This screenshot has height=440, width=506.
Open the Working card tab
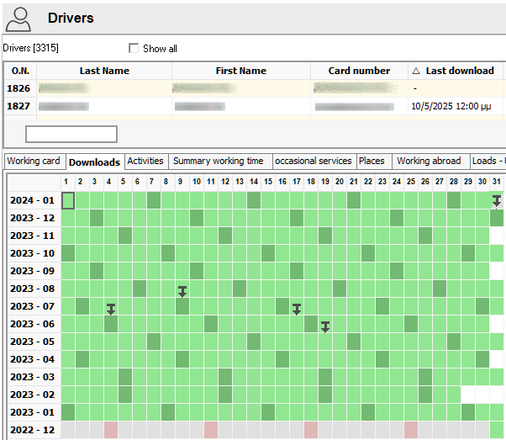click(x=34, y=161)
